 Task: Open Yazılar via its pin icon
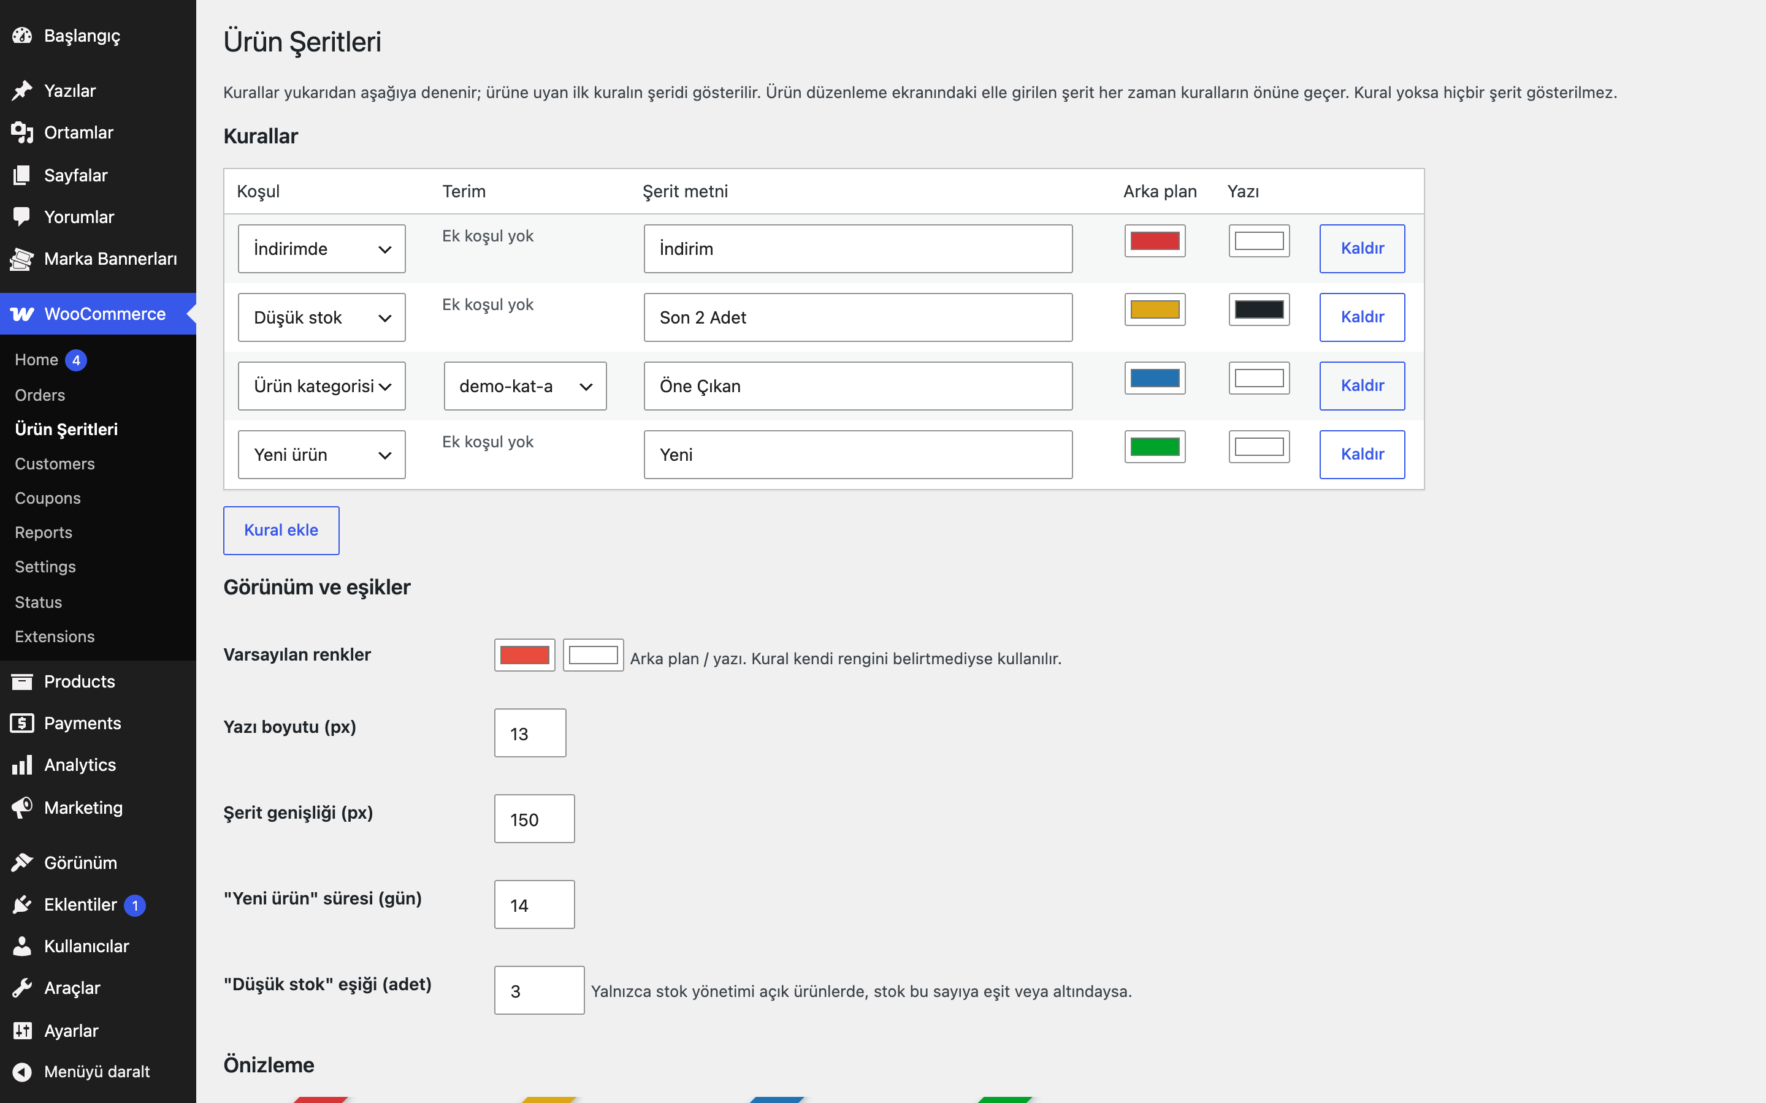click(22, 91)
